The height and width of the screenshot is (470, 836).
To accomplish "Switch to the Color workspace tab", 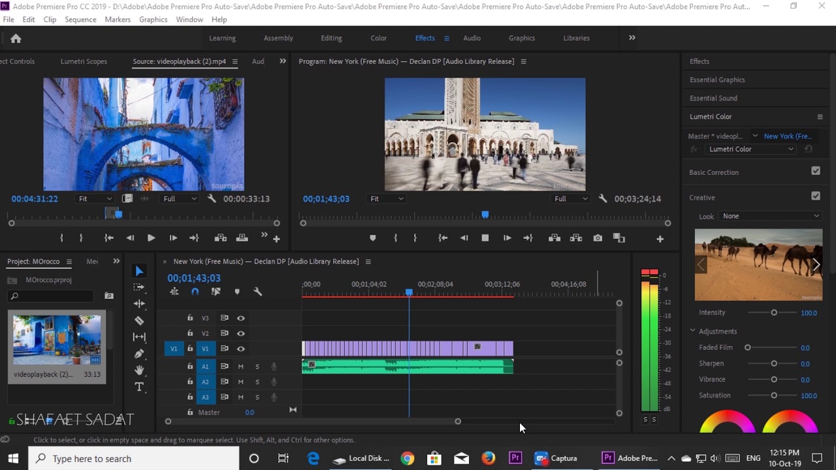I will pyautogui.click(x=379, y=38).
